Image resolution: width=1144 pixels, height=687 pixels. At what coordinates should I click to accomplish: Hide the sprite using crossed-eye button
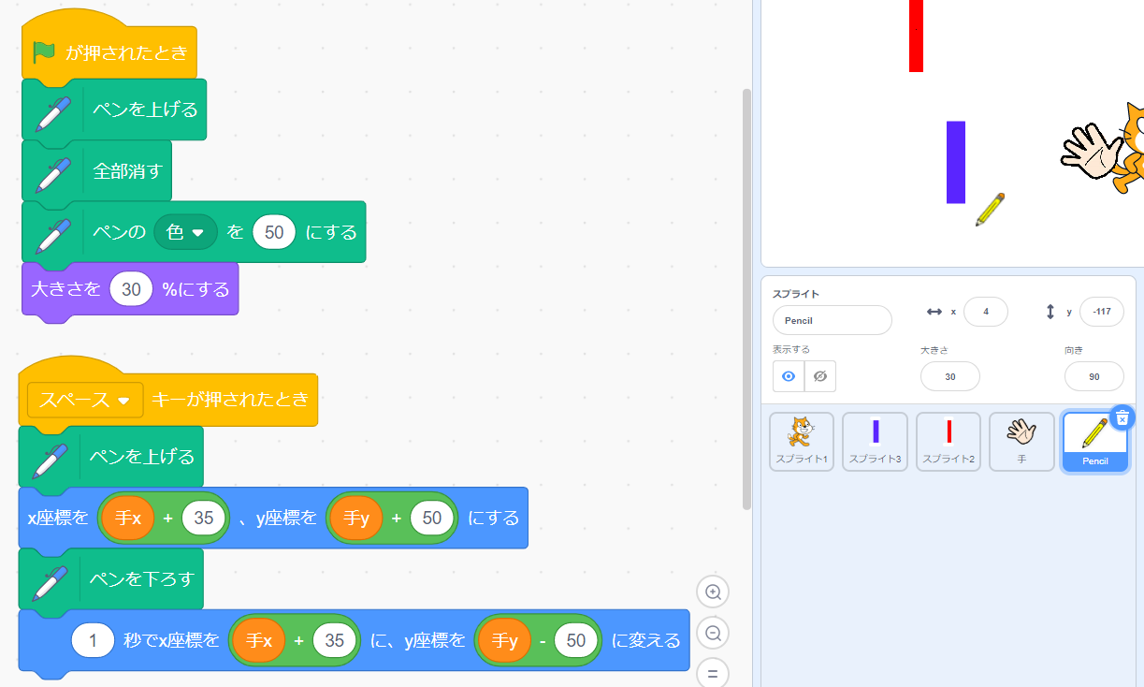pos(820,376)
